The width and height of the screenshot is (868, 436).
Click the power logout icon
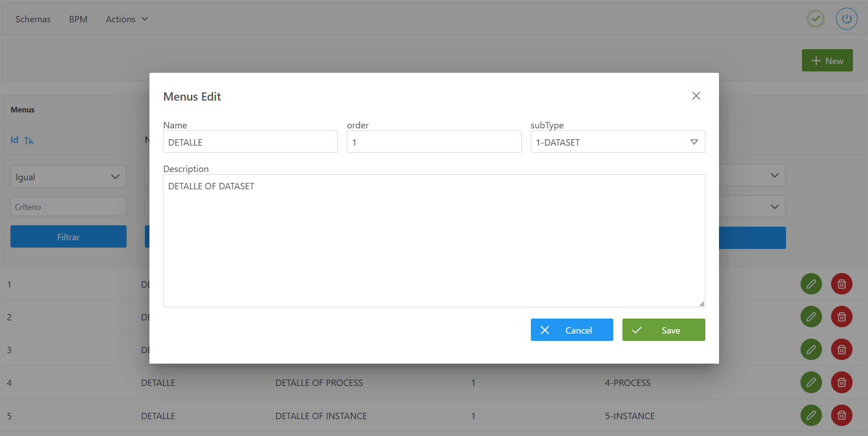[846, 19]
